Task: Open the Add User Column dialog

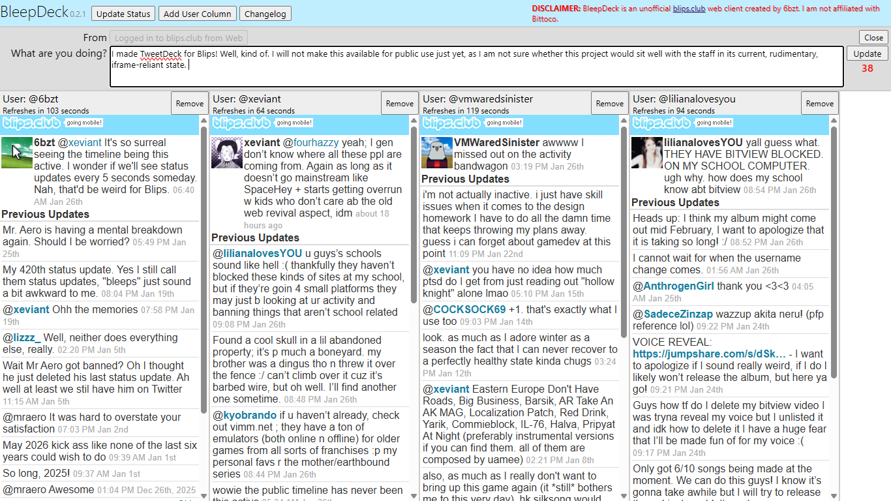Action: 197,14
